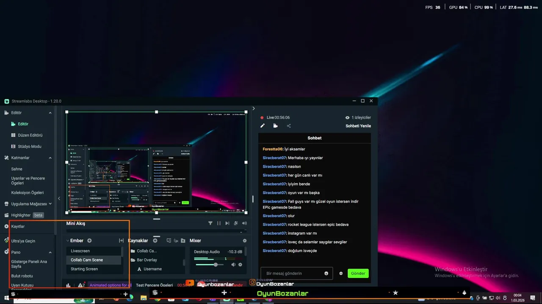Add a source folder in Kaynaklar
This screenshot has height=304, width=542.
pos(183,241)
